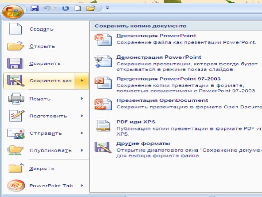This screenshot has width=262, height=197.
Task: Select Презентация PowerPoint save option
Action: 176,39
